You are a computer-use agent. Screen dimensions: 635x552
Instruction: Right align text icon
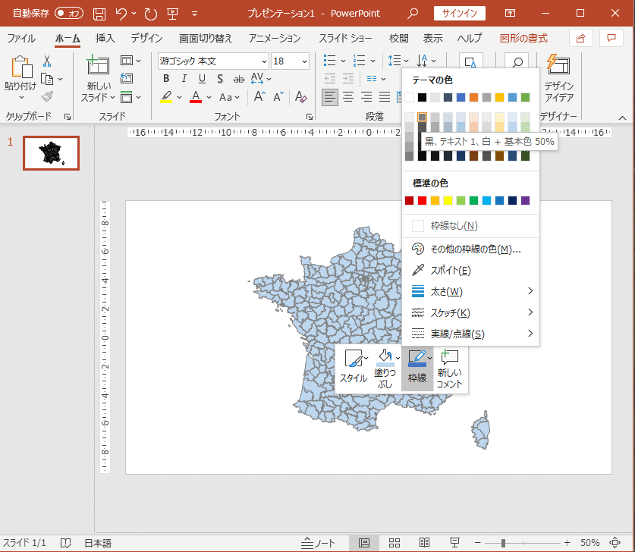click(366, 97)
